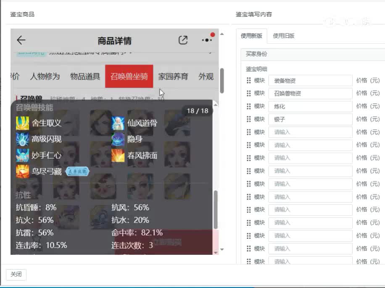
Task: Click the outer scroll-up arrow of product panel
Action: [x=222, y=34]
